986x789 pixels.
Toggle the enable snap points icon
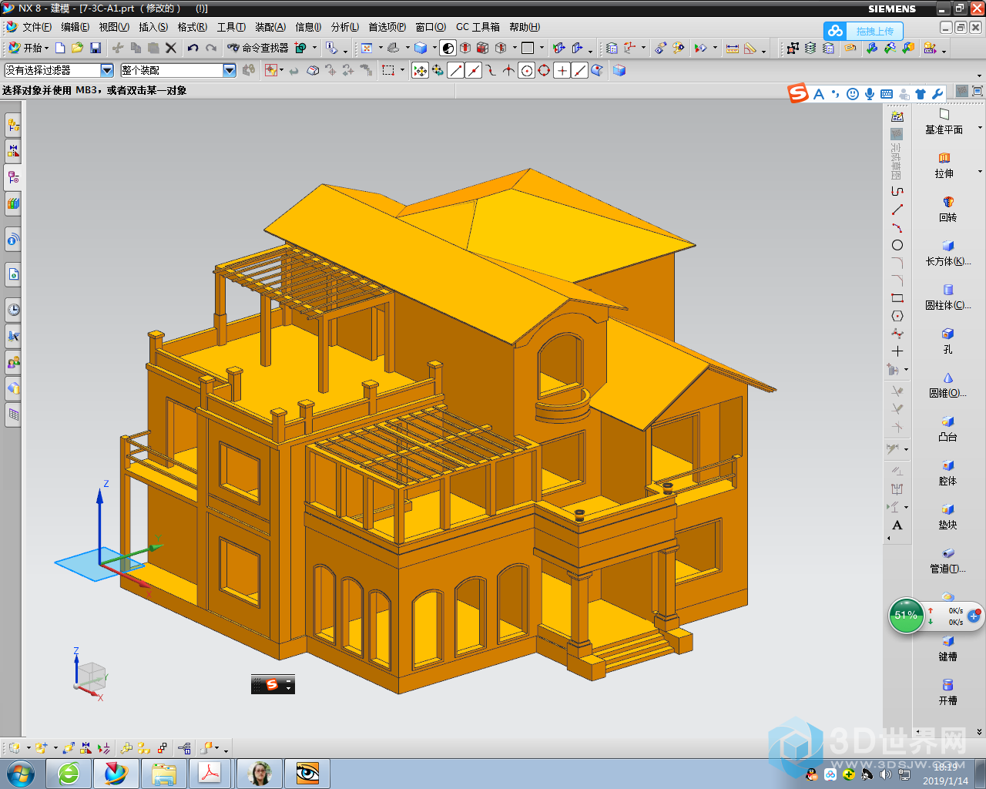pos(420,70)
